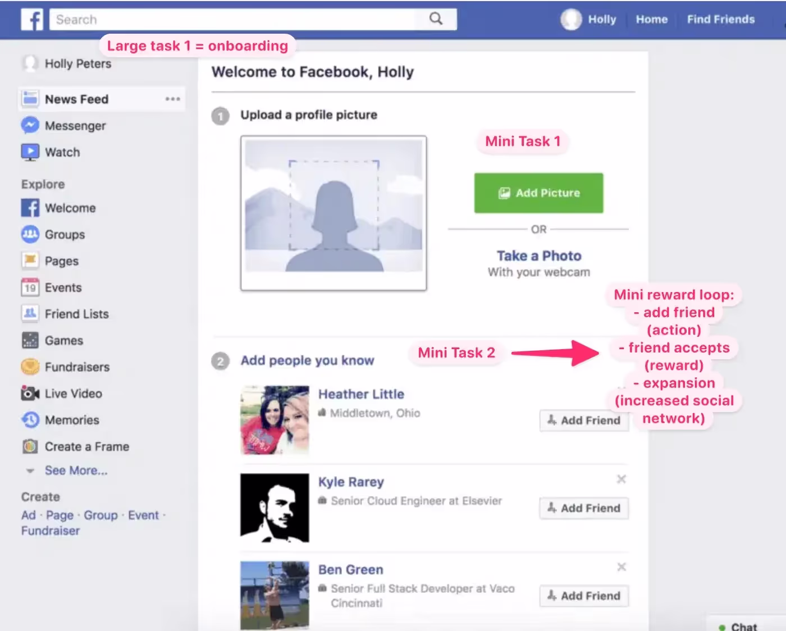Open Memories clock icon
The width and height of the screenshot is (786, 631).
(x=30, y=420)
